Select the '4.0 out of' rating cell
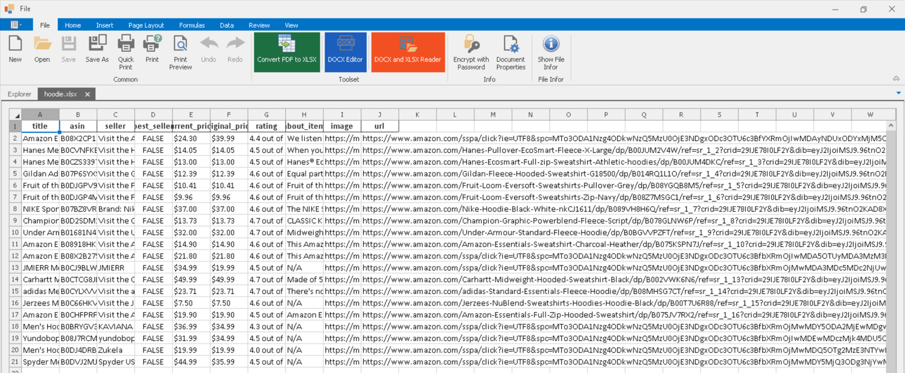Screen dimensions: 905x373 coord(267,349)
